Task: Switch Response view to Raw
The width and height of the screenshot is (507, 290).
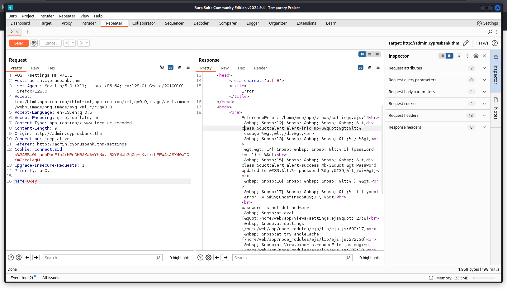Action: pos(225,68)
